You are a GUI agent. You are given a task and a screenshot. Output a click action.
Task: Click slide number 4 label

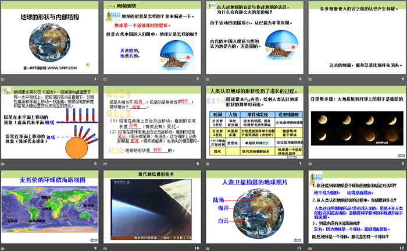click(403, 79)
